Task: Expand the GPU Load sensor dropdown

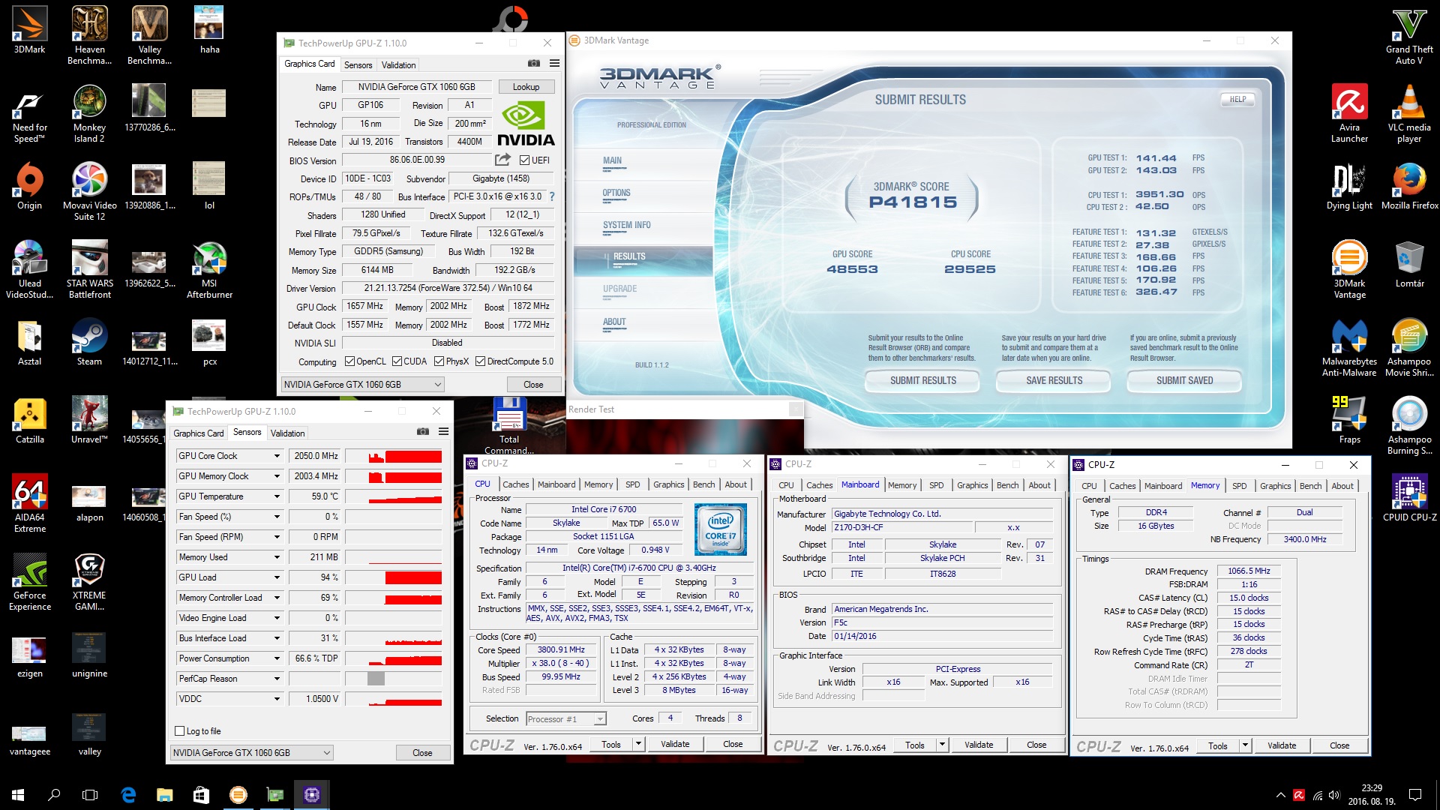Action: pyautogui.click(x=277, y=577)
